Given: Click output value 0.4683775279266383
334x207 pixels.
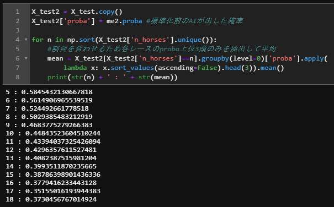Looking at the screenshot, I should coord(57,125).
